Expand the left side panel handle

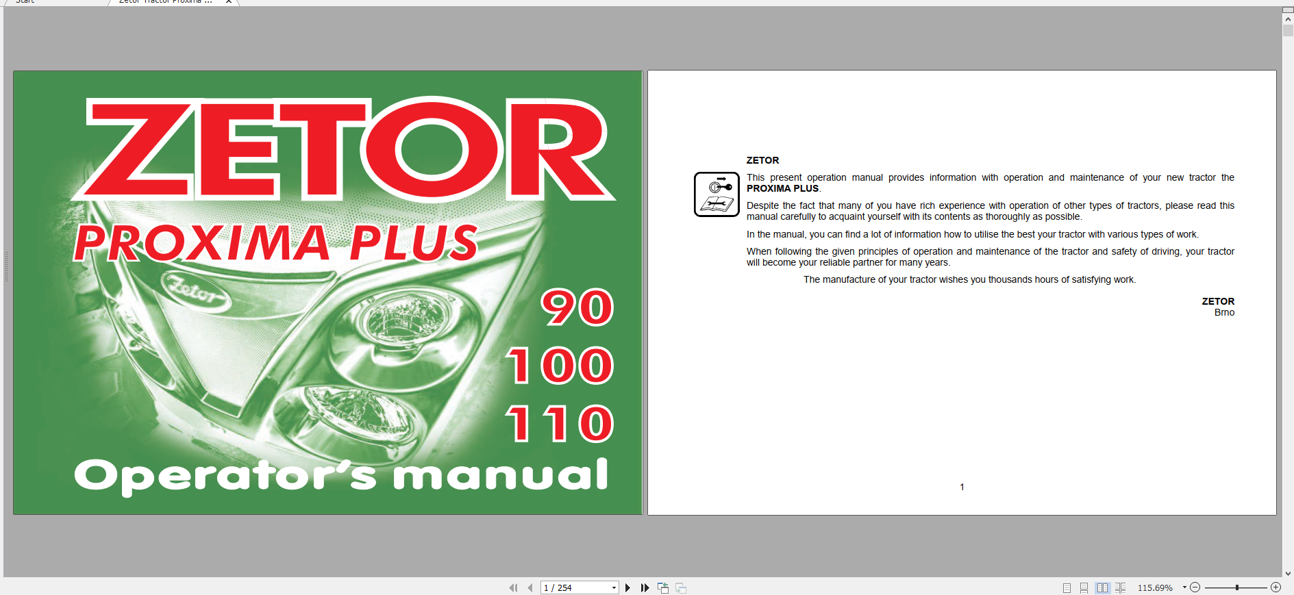coord(6,267)
